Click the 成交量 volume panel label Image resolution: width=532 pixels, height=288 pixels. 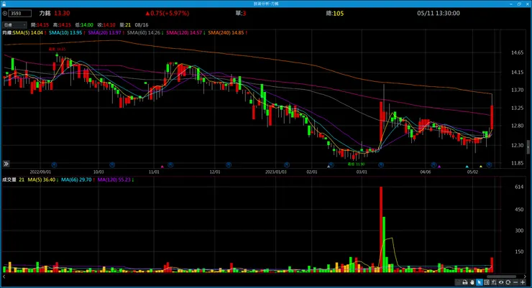9,180
